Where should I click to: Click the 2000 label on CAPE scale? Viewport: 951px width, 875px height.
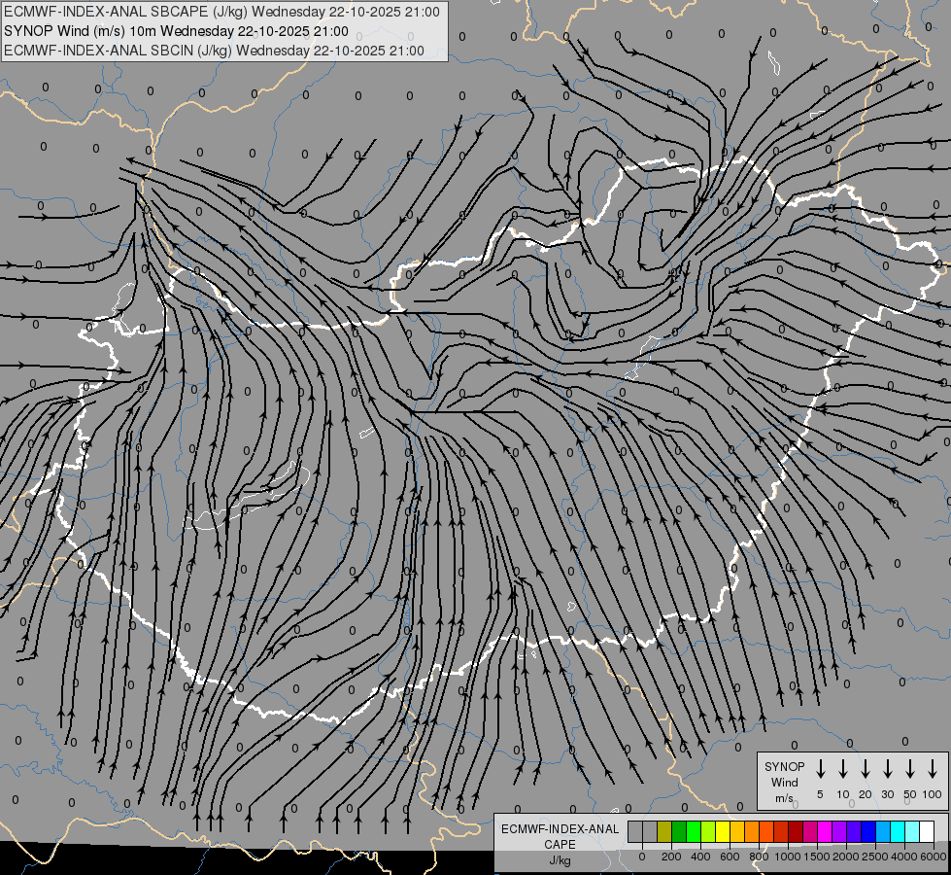coord(846,857)
